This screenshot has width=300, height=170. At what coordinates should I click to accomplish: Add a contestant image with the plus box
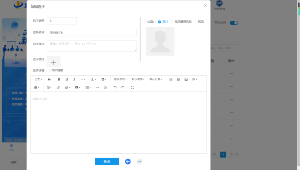54,62
